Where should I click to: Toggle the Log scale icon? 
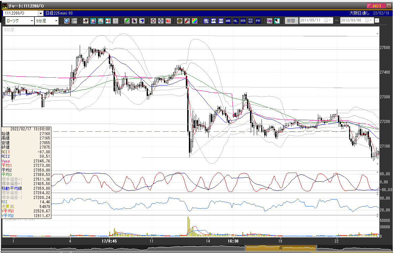(x=269, y=21)
